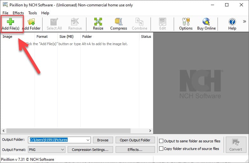
Task: Maximize the Pixillion window
Action: [227, 5]
